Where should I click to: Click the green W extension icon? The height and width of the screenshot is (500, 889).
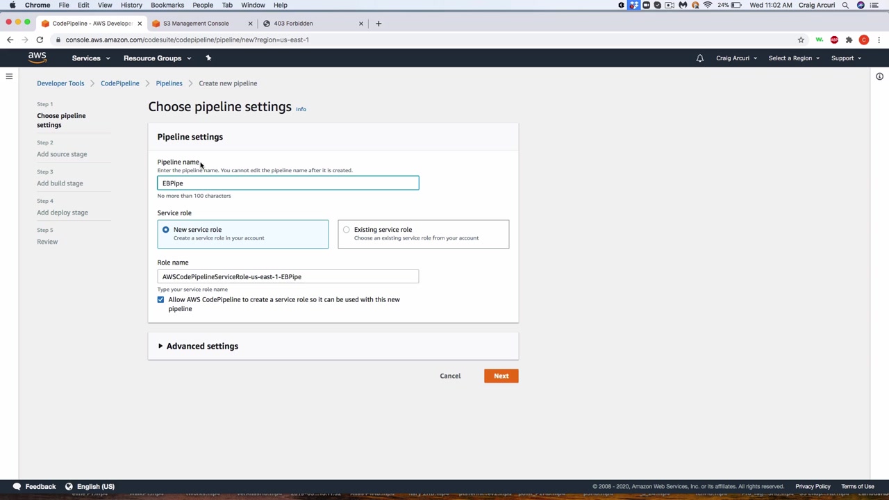[820, 40]
